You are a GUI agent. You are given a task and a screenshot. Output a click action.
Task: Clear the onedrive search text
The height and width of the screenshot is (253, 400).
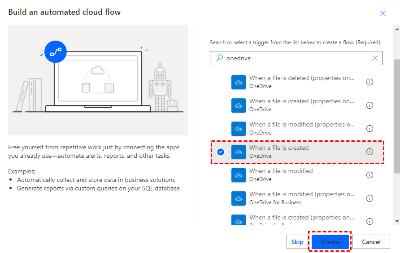click(375, 58)
